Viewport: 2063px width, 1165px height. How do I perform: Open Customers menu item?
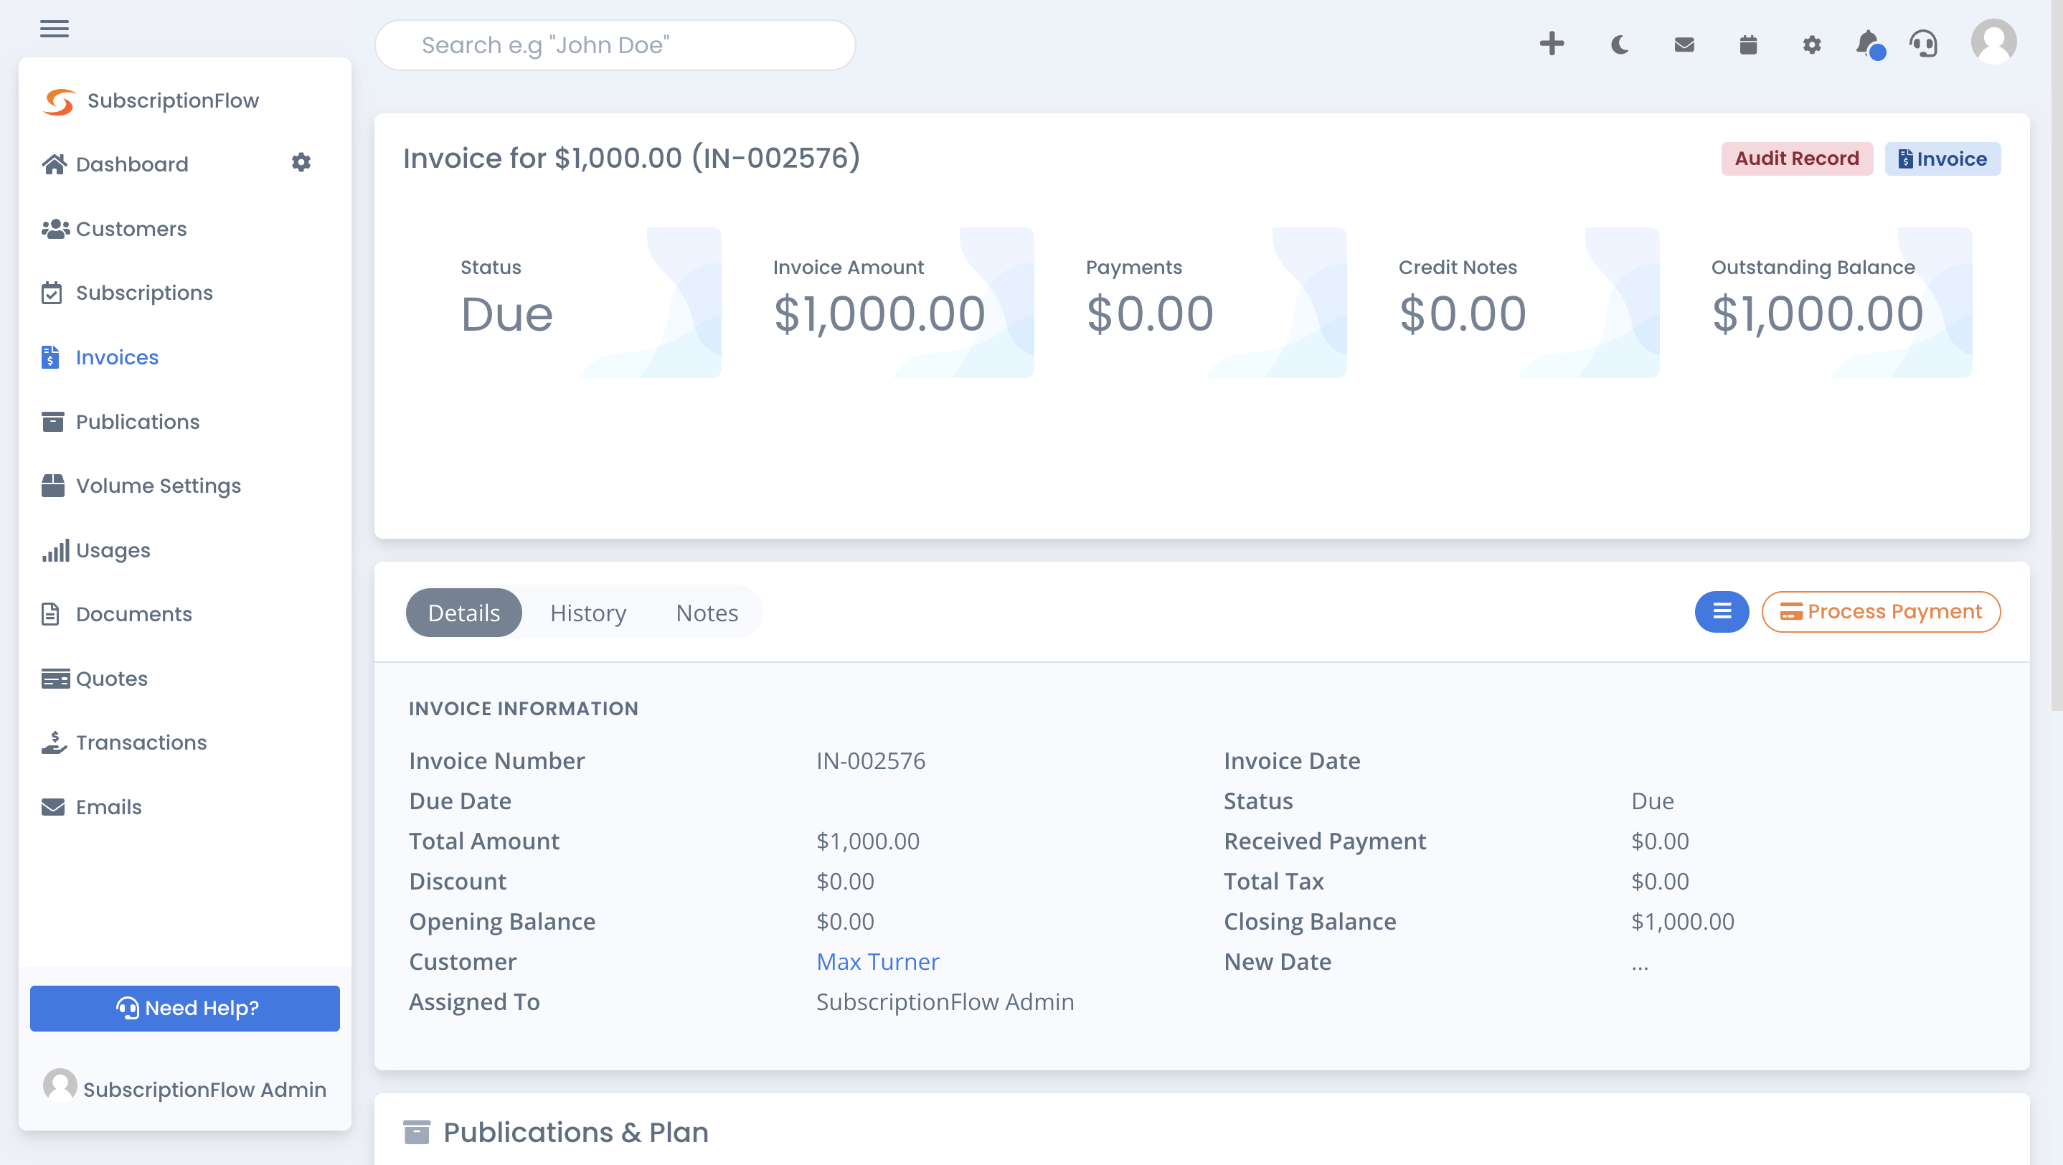point(131,229)
